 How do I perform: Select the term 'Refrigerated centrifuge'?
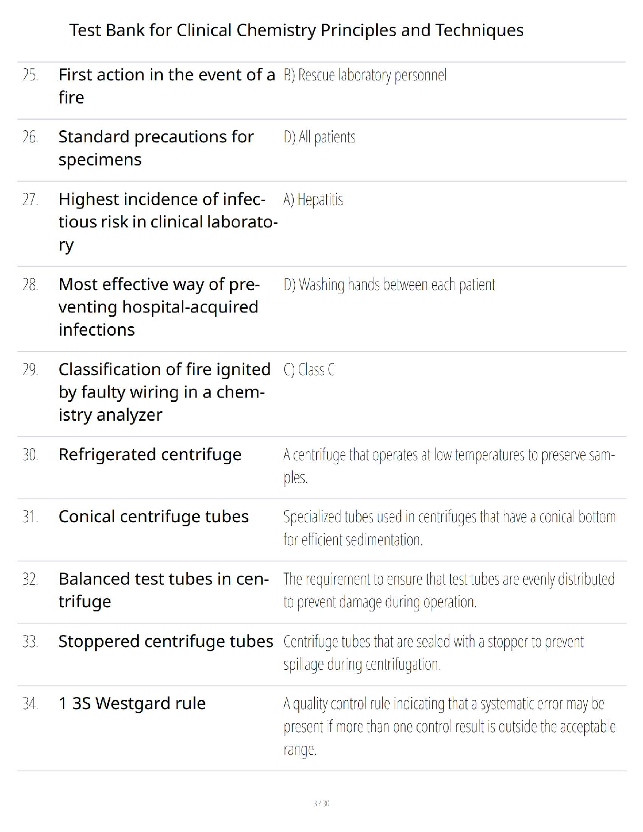pyautogui.click(x=150, y=454)
